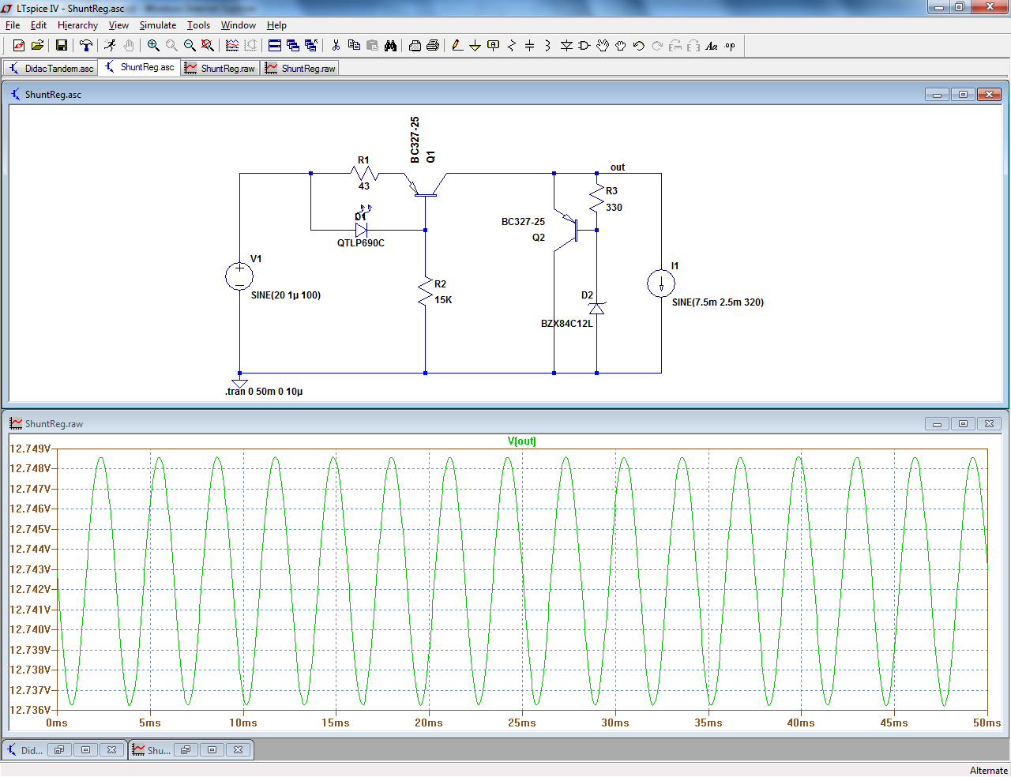This screenshot has height=777, width=1011.
Task: Click the R1 resistor label
Action: 363,160
